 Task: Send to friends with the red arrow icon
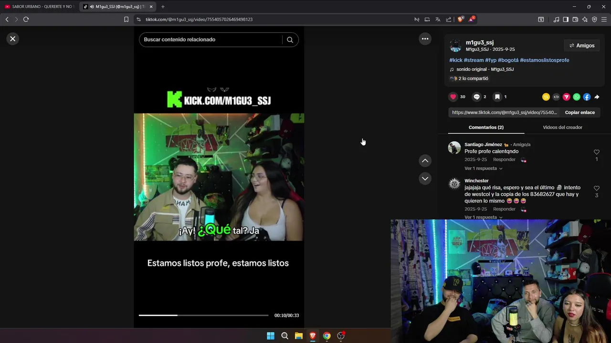(x=567, y=97)
